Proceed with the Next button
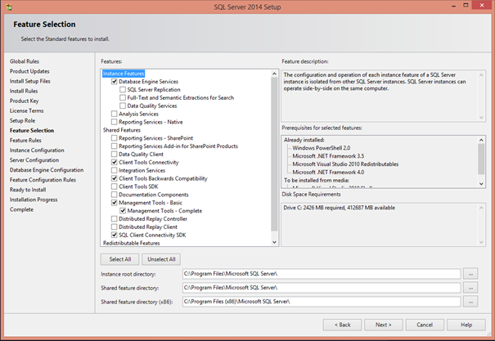 pyautogui.click(x=383, y=325)
